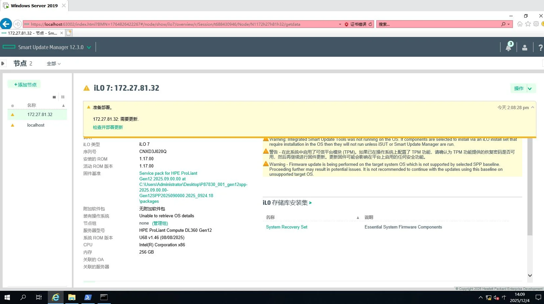Viewport: 544px width, 304px height.
Task: Go back with the browser back arrow
Action: click(x=6, y=24)
